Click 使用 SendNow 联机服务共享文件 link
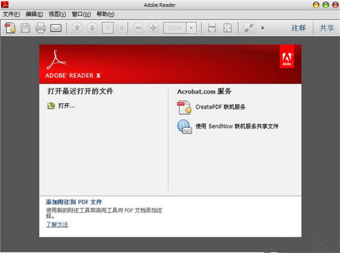 (x=237, y=126)
